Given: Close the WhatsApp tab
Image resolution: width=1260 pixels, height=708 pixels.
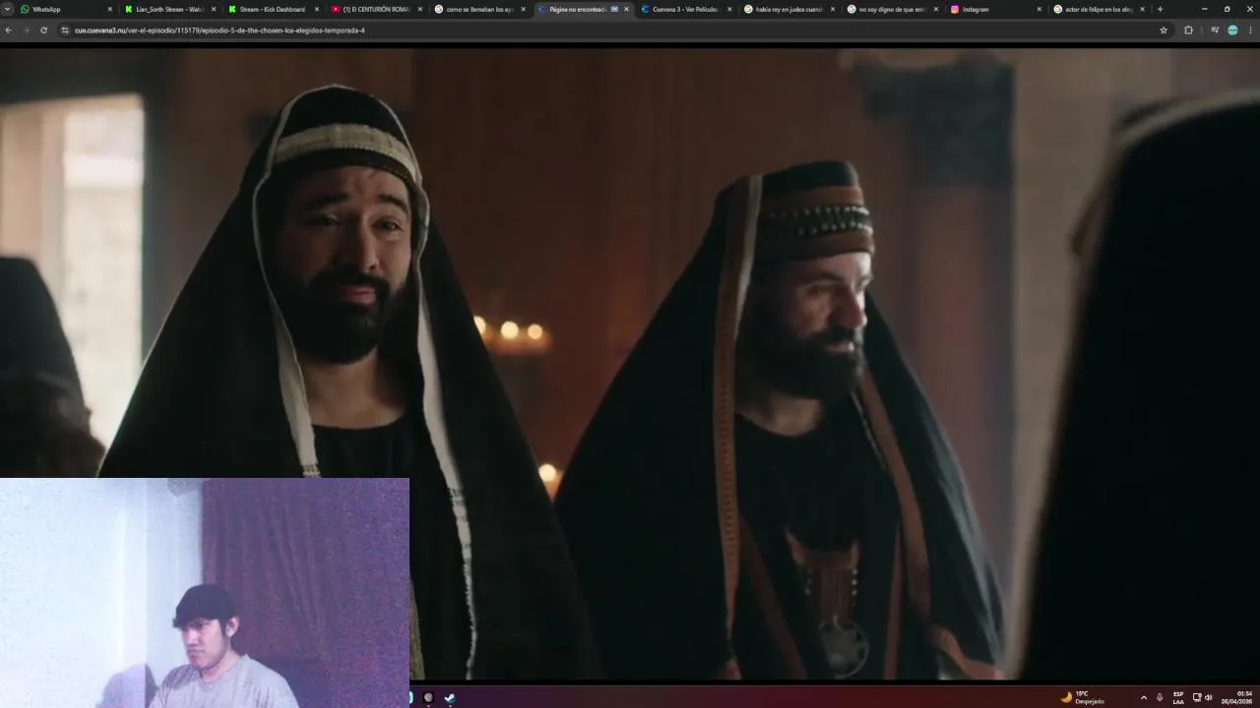Looking at the screenshot, I should pos(109,9).
